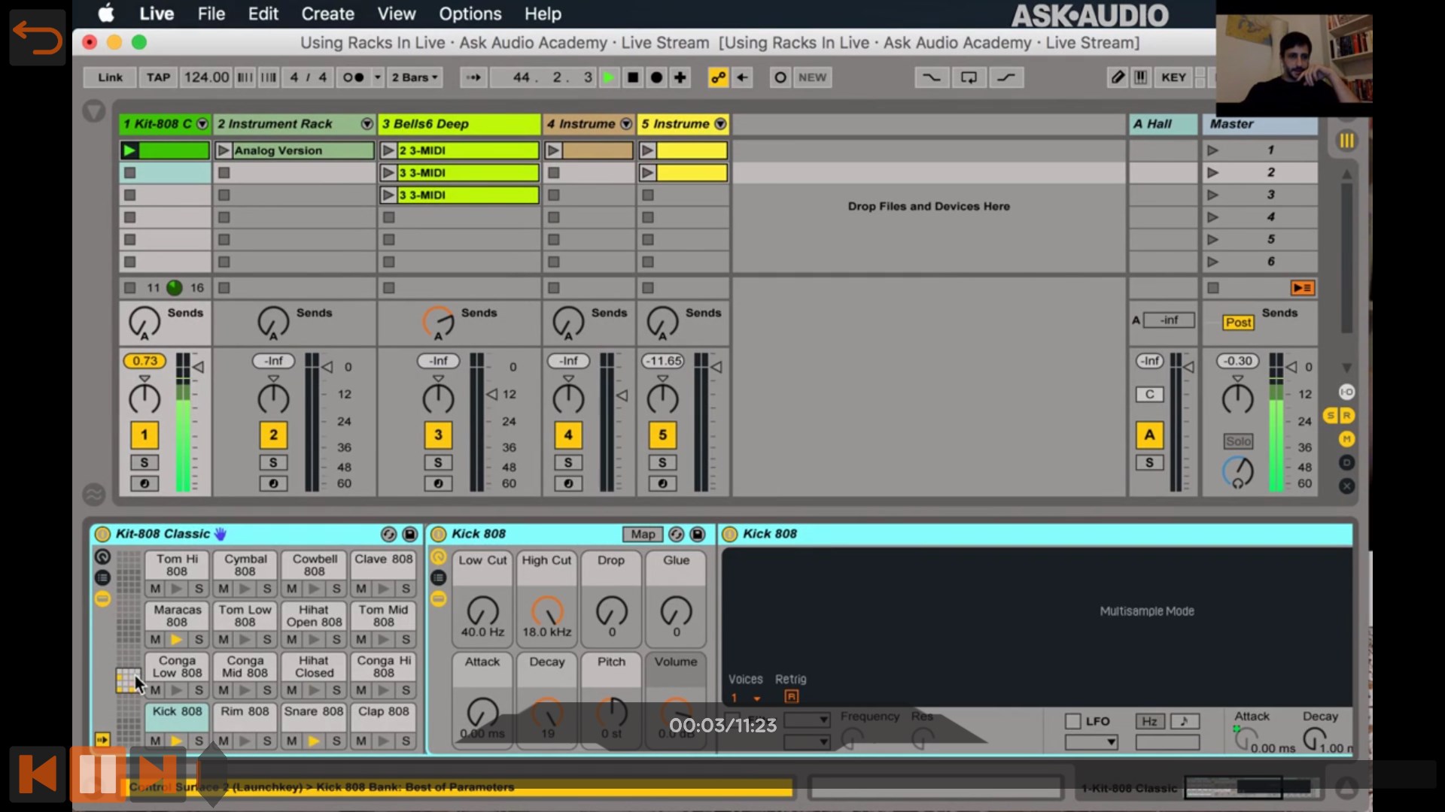Enable the LFO checkbox
This screenshot has width=1445, height=812.
(x=1073, y=721)
